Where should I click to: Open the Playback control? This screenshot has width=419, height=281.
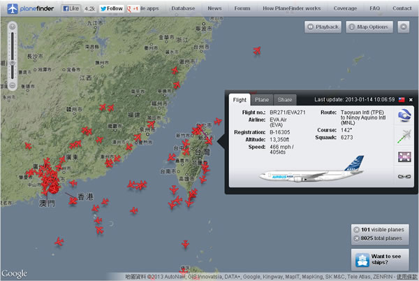click(323, 27)
